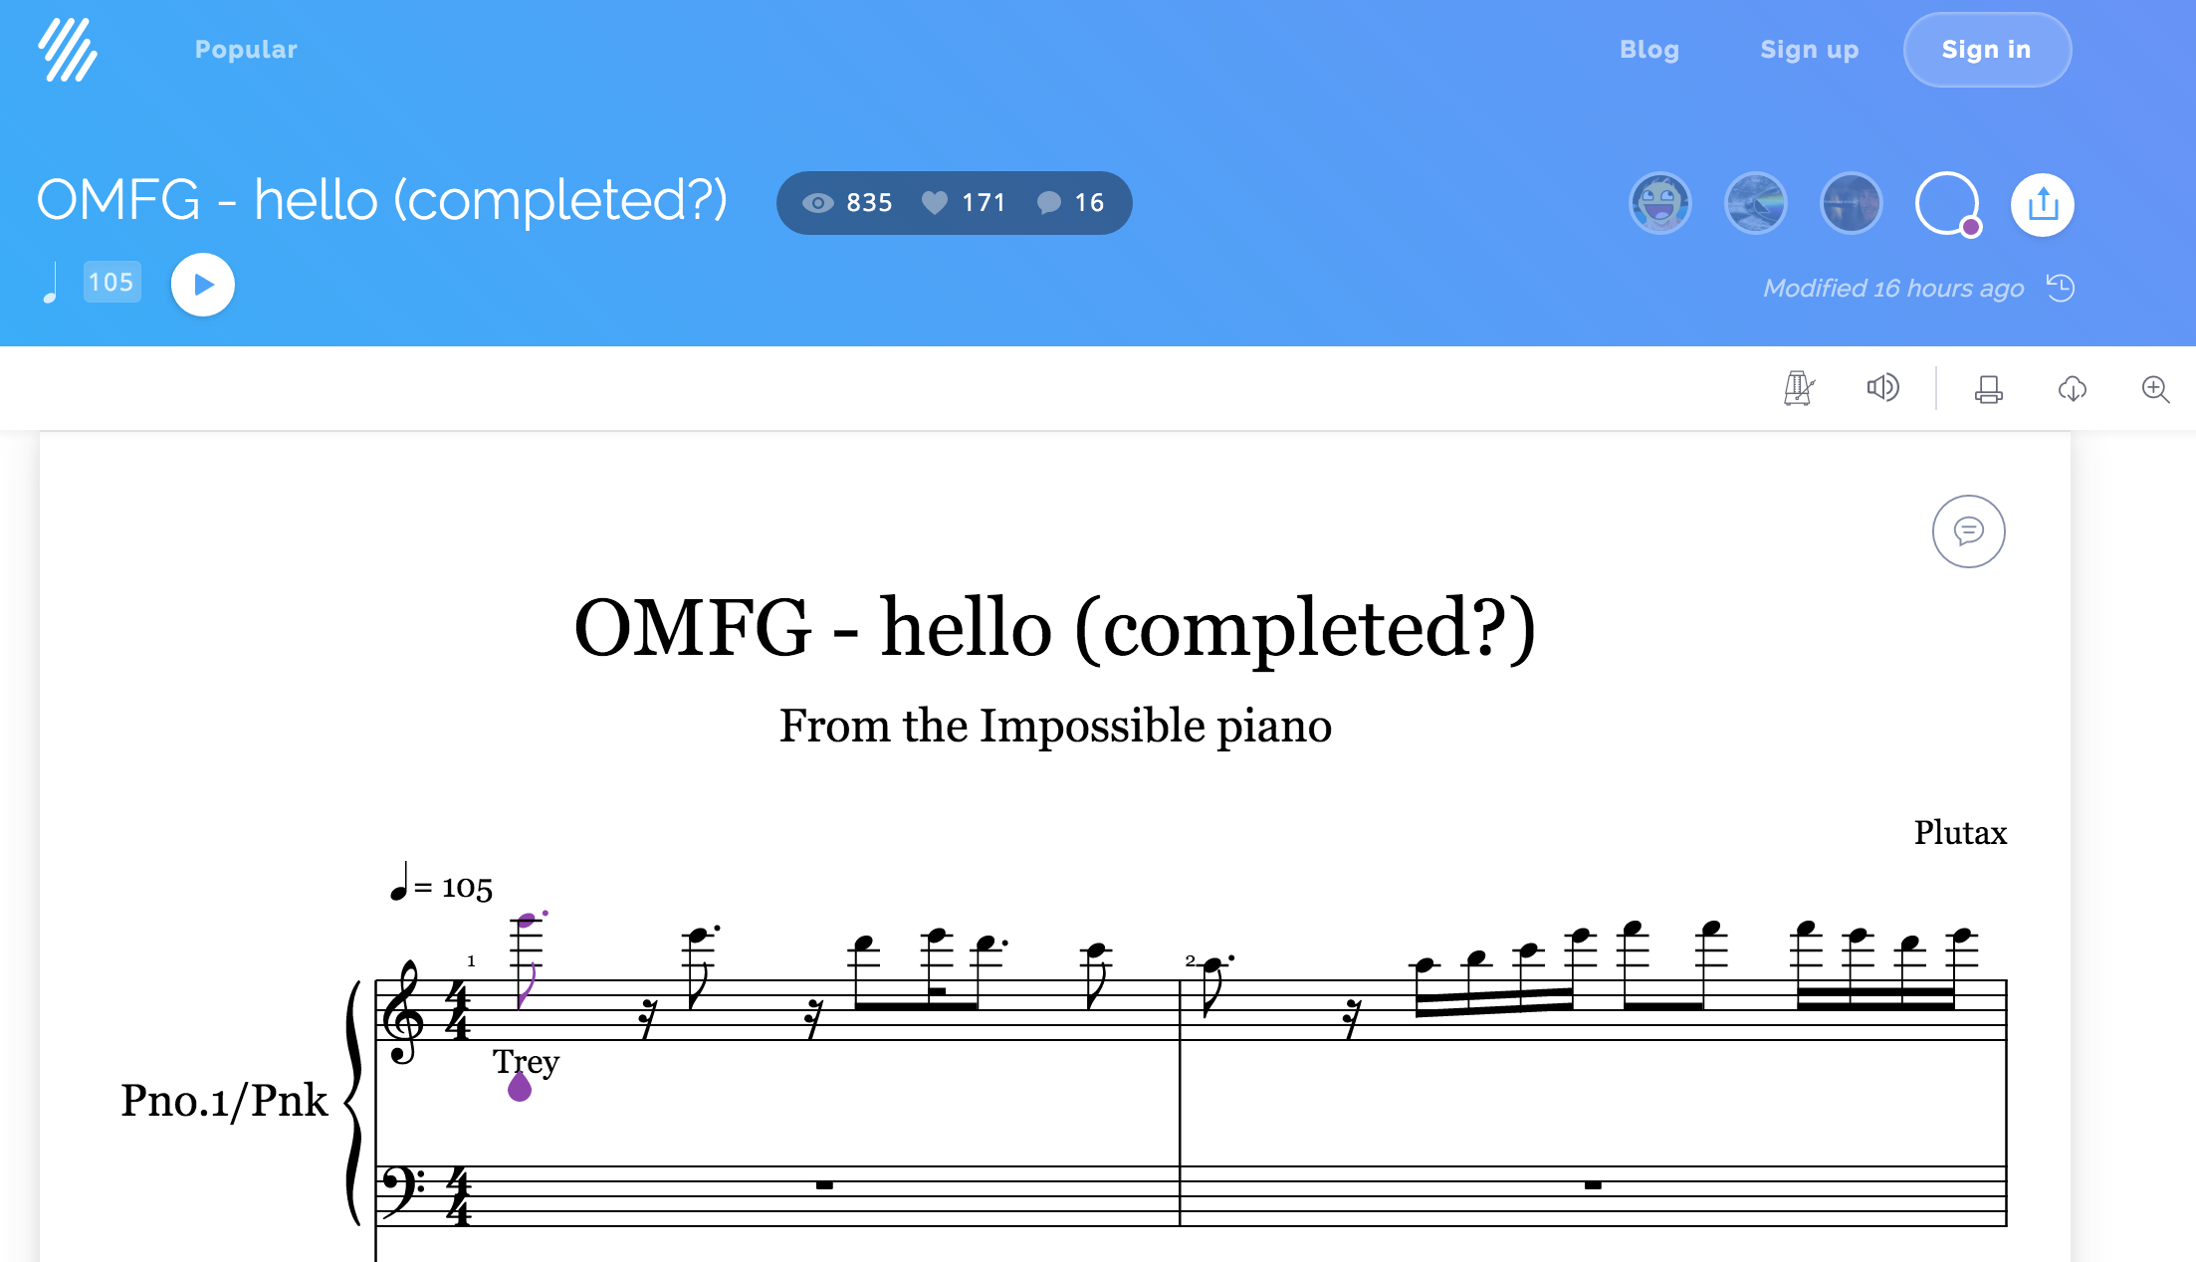This screenshot has width=2196, height=1262.
Task: Open the Blog link
Action: tap(1649, 50)
